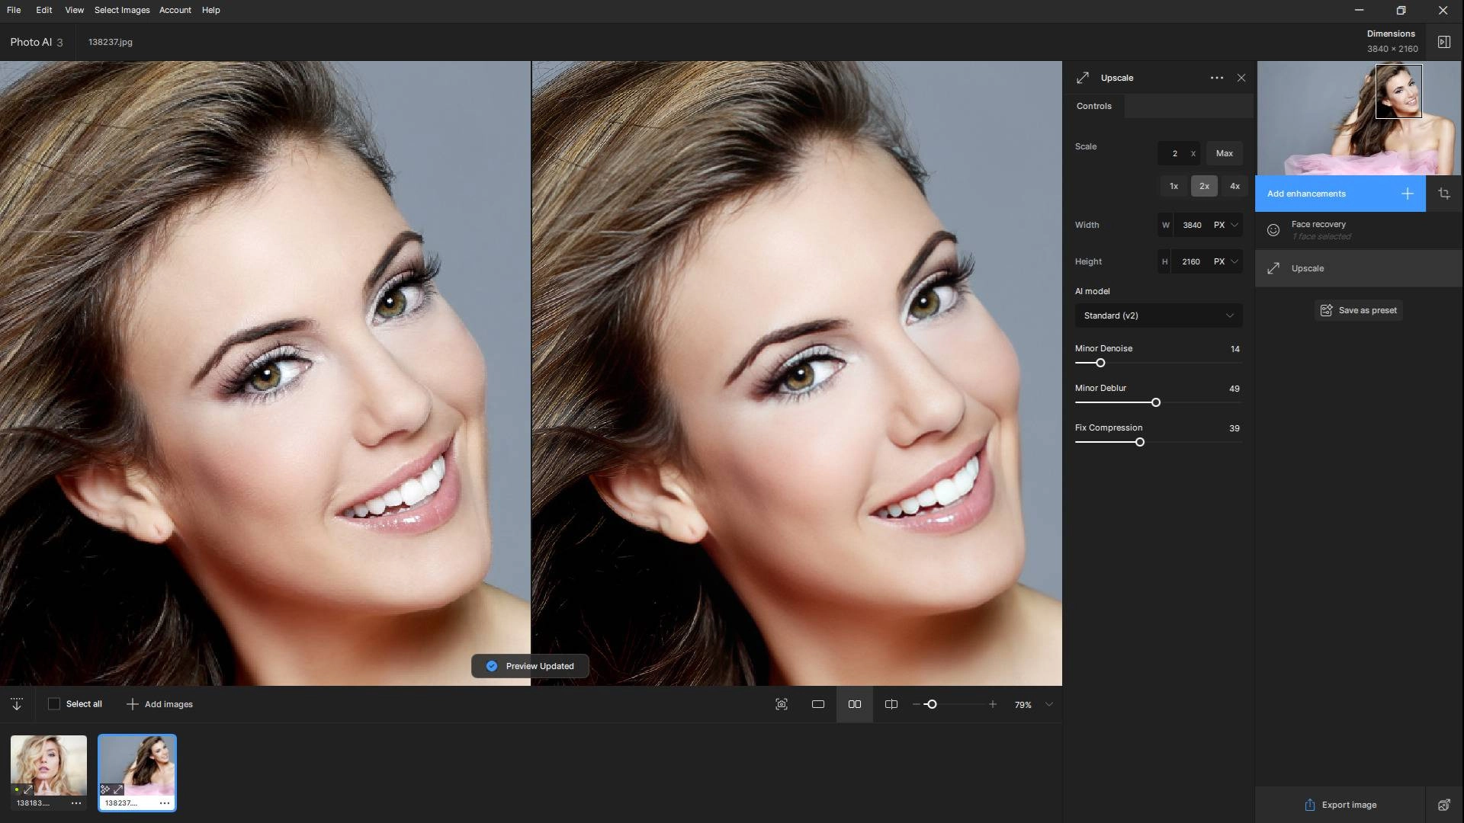1464x823 pixels.
Task: Choose the 1x scale option
Action: 1173,186
